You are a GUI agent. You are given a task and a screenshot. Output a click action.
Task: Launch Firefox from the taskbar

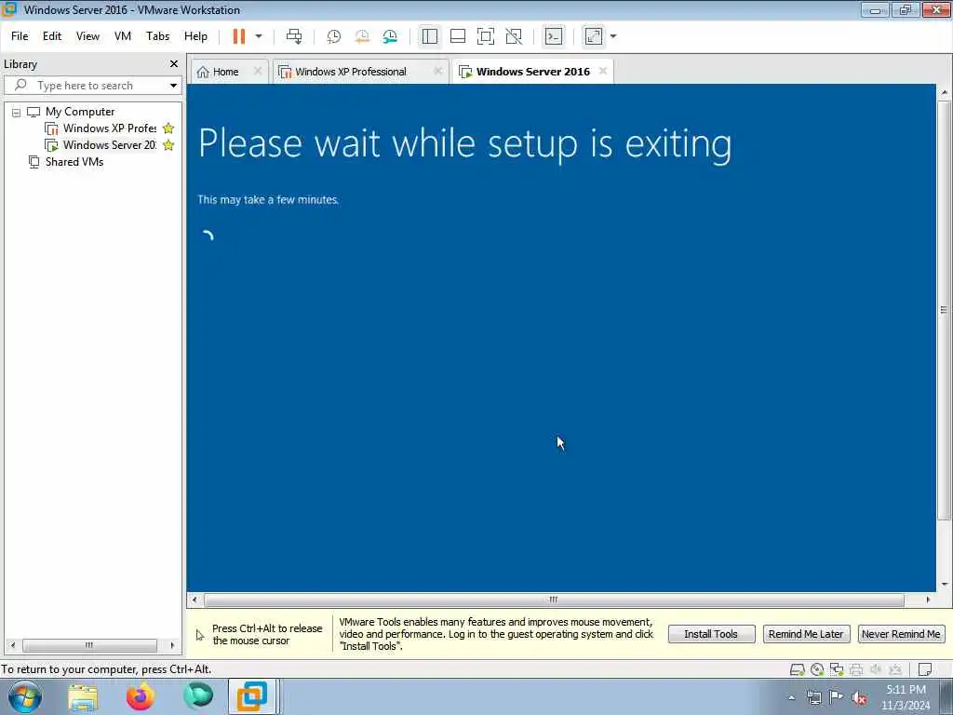pyautogui.click(x=141, y=696)
